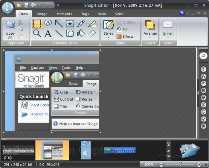This screenshot has height=168, width=209.
Task: Switch to the Tags tab
Action: [x=85, y=14]
